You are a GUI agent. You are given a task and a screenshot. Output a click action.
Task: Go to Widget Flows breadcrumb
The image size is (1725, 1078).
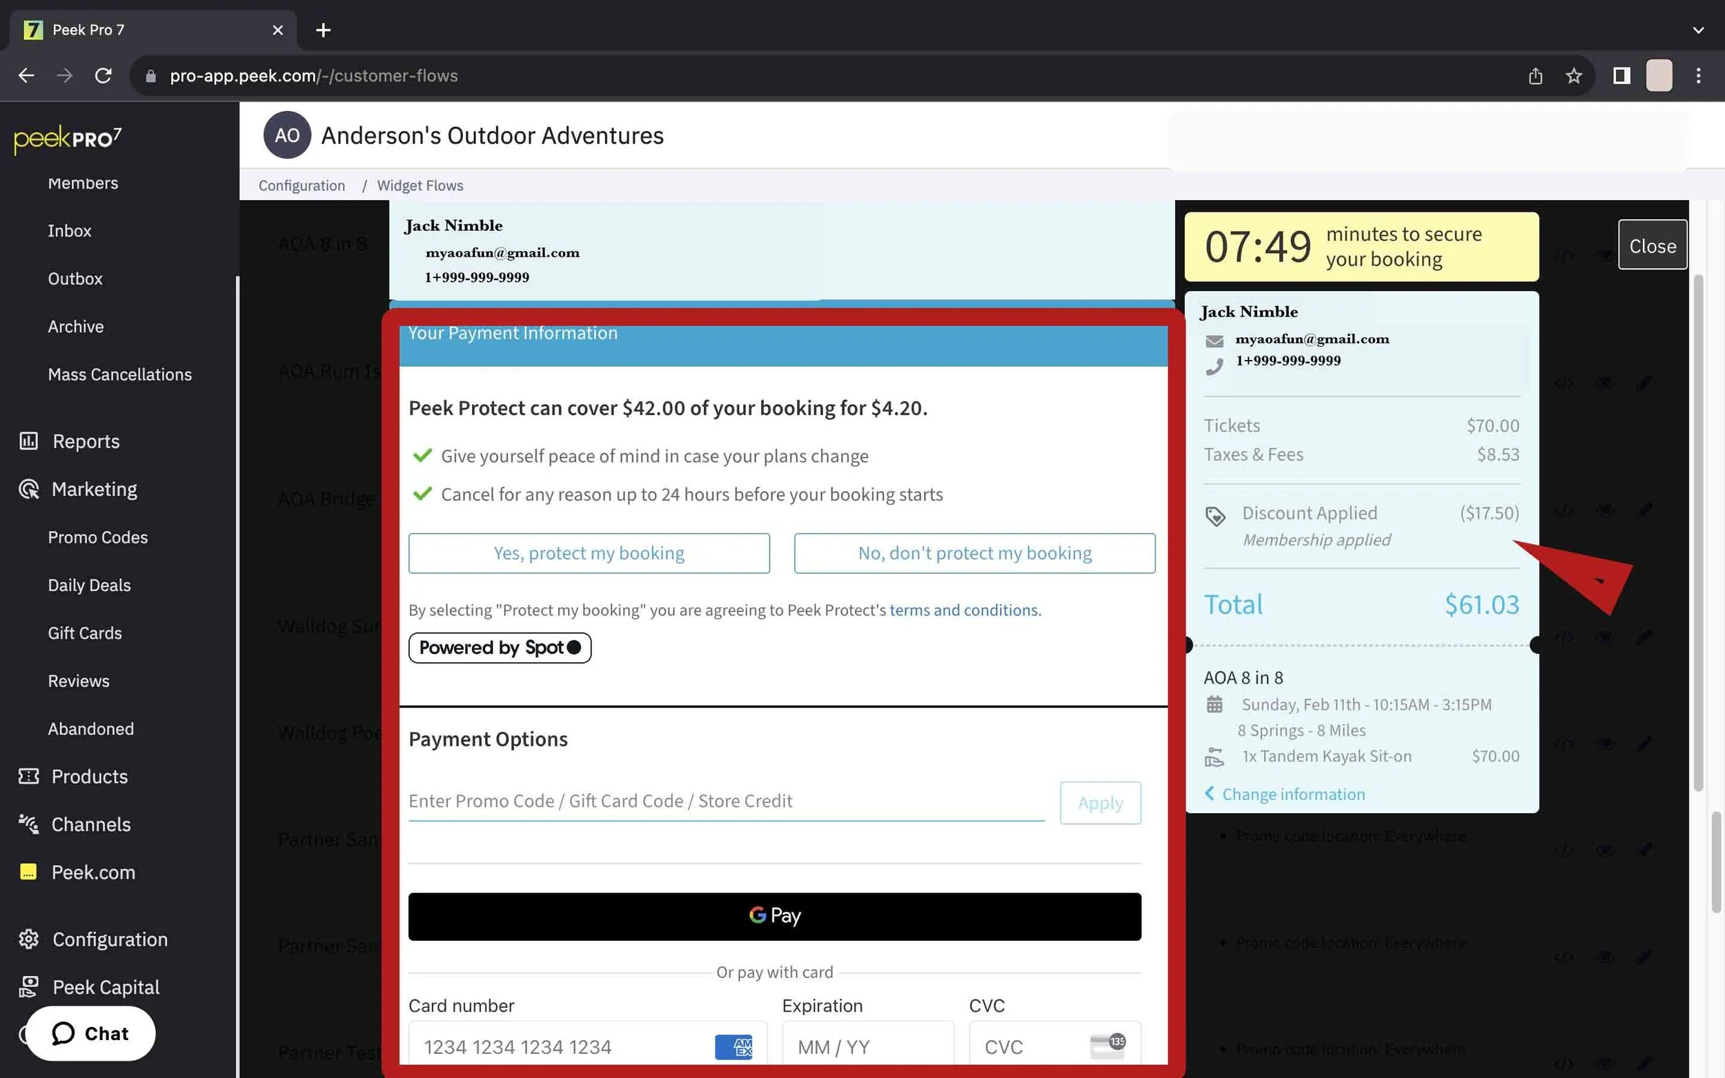click(420, 186)
